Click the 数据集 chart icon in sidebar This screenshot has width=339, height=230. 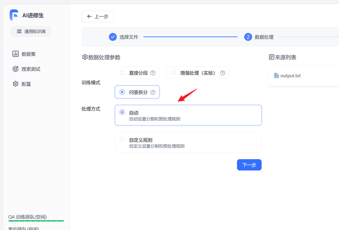(x=15, y=54)
